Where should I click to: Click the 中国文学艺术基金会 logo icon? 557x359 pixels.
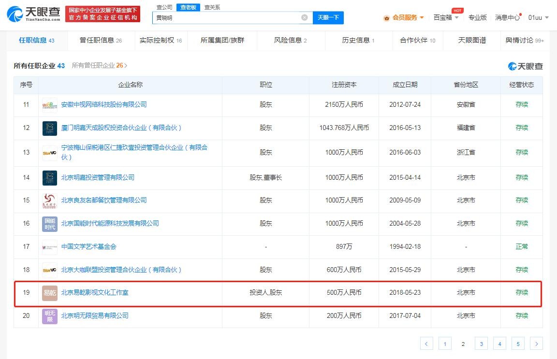pyautogui.click(x=50, y=247)
